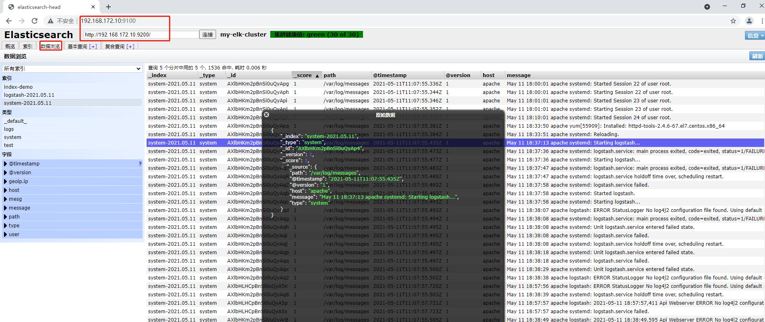The image size is (765, 322).
Task: Bookmark this page with star icon
Action: [733, 21]
